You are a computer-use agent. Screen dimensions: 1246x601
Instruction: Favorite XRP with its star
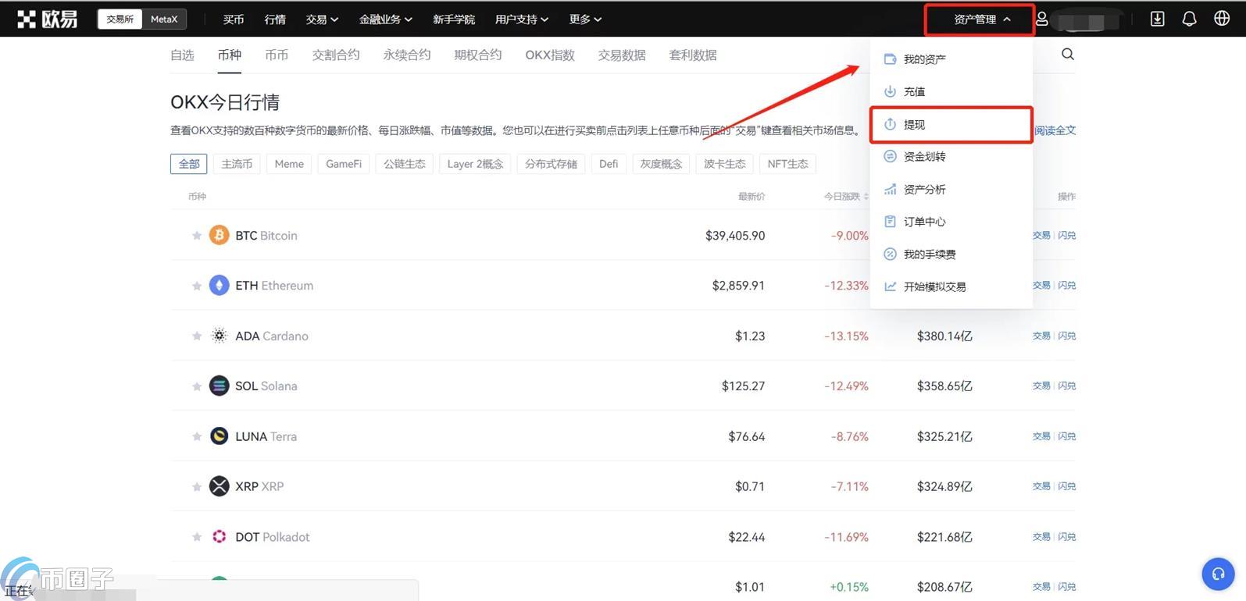click(x=197, y=486)
